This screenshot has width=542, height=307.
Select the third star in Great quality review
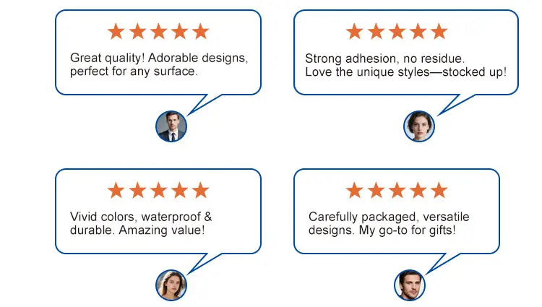click(158, 32)
